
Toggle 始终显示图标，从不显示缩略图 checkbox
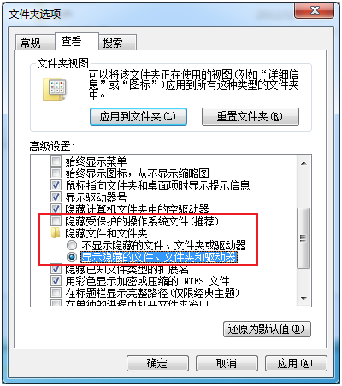[x=56, y=173]
